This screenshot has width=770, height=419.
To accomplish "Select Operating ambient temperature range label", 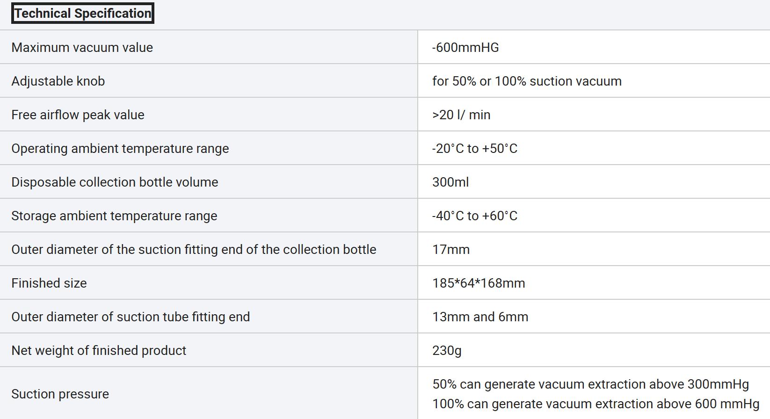I will click(x=120, y=148).
